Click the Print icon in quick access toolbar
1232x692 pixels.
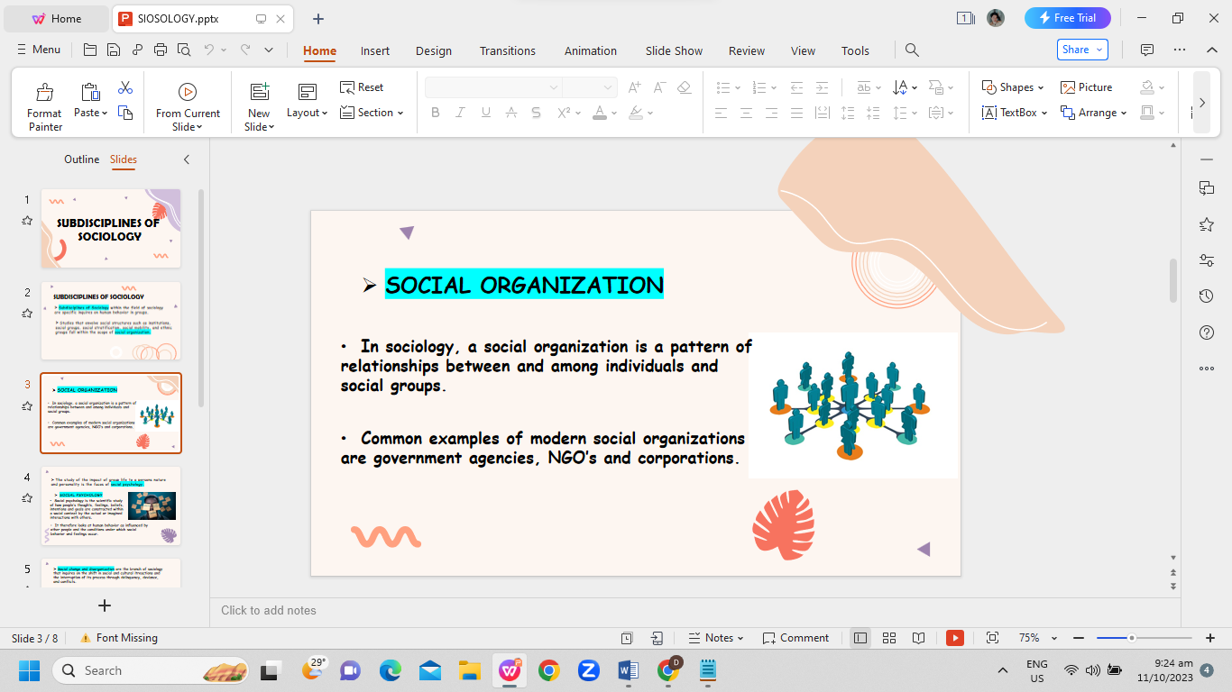pos(161,50)
